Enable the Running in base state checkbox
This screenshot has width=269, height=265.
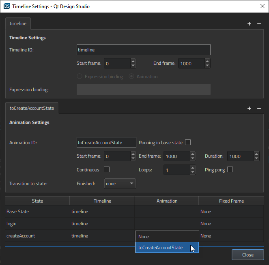[188, 142]
